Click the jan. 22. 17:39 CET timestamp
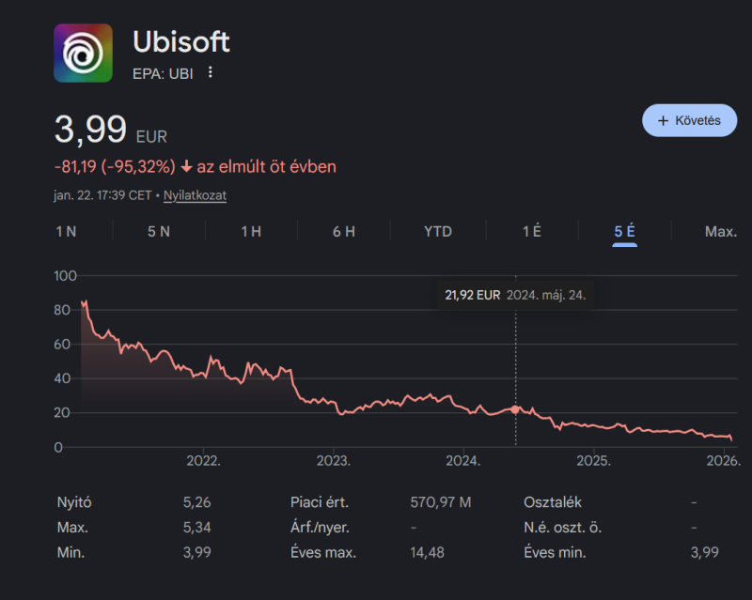The width and height of the screenshot is (752, 600). tap(102, 195)
